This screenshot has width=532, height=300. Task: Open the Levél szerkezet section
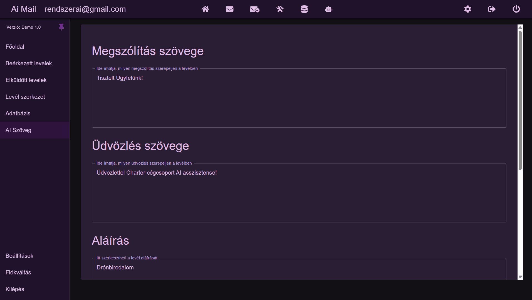tap(25, 97)
